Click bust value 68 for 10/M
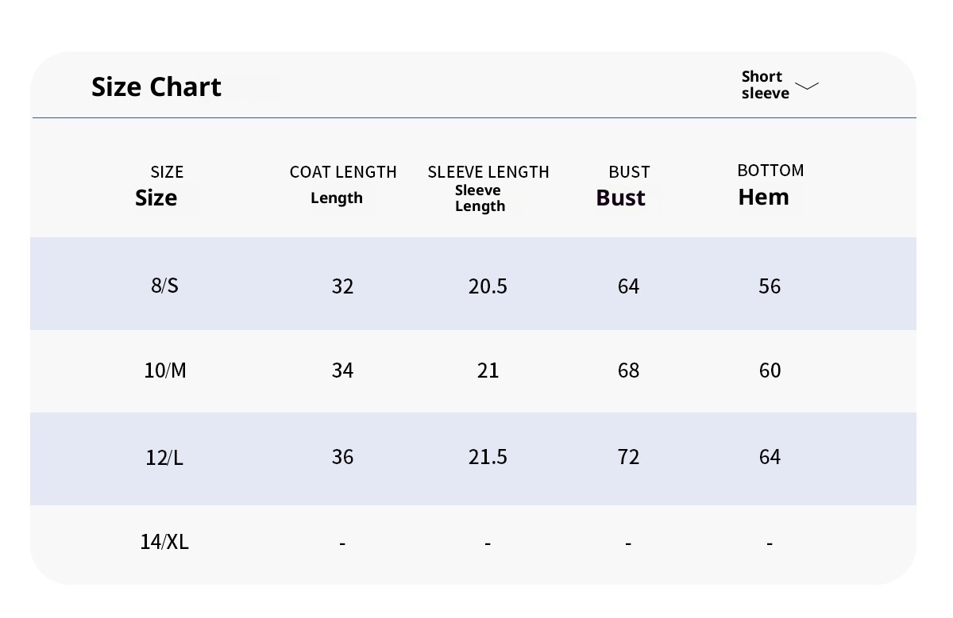 628,370
